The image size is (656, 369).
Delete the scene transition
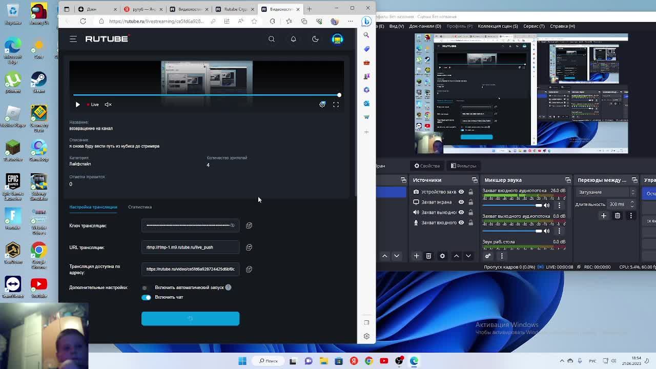pyautogui.click(x=618, y=216)
